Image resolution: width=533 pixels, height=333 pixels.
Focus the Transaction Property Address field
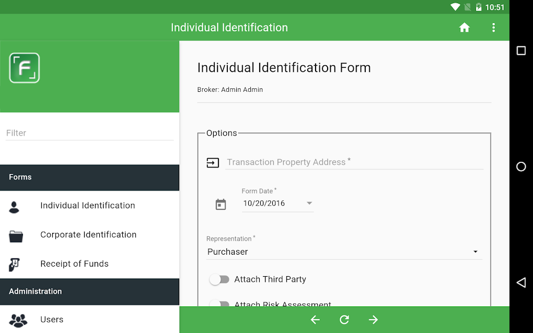tap(354, 162)
